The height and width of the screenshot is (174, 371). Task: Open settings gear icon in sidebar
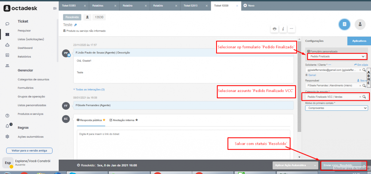7,137
